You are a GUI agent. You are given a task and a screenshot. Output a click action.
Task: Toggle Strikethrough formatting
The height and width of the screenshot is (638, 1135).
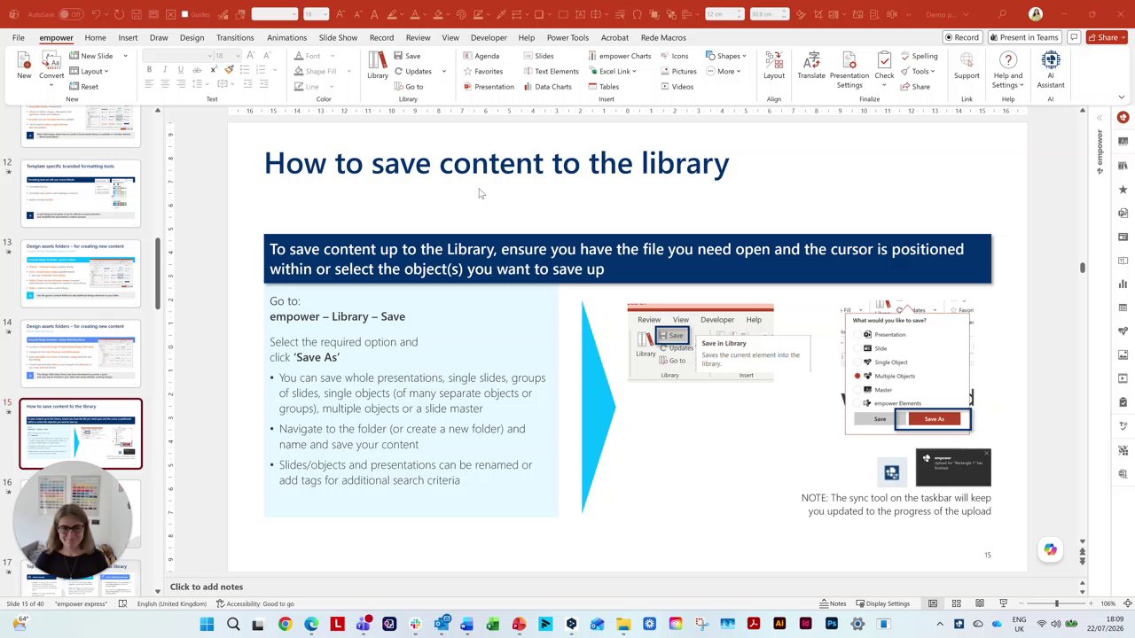point(196,70)
